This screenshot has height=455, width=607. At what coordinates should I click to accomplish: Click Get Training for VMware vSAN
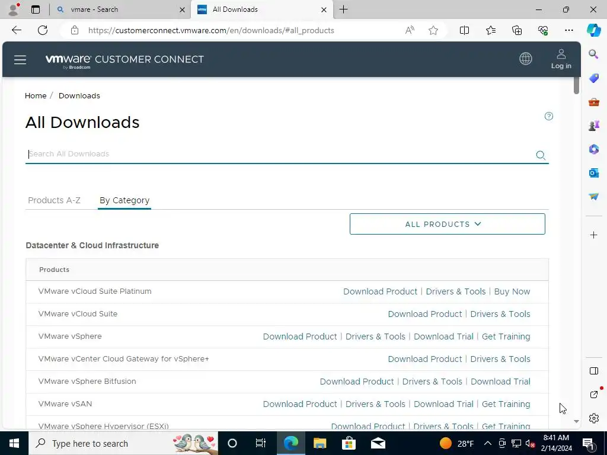506,404
